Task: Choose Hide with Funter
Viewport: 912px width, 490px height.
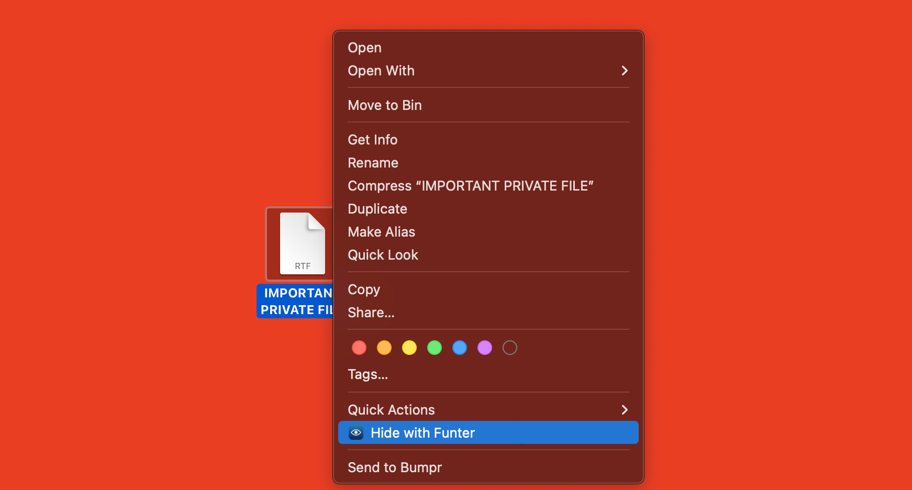Action: [x=422, y=432]
